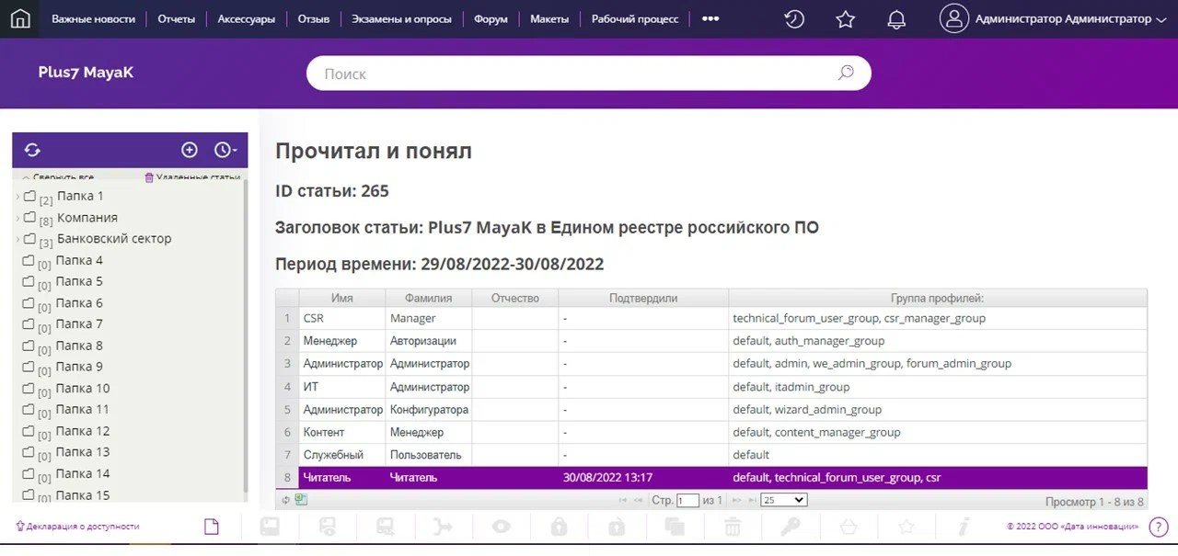Click the trash icon for deleted articles
Viewport: 1178px width, 556px height.
[149, 177]
